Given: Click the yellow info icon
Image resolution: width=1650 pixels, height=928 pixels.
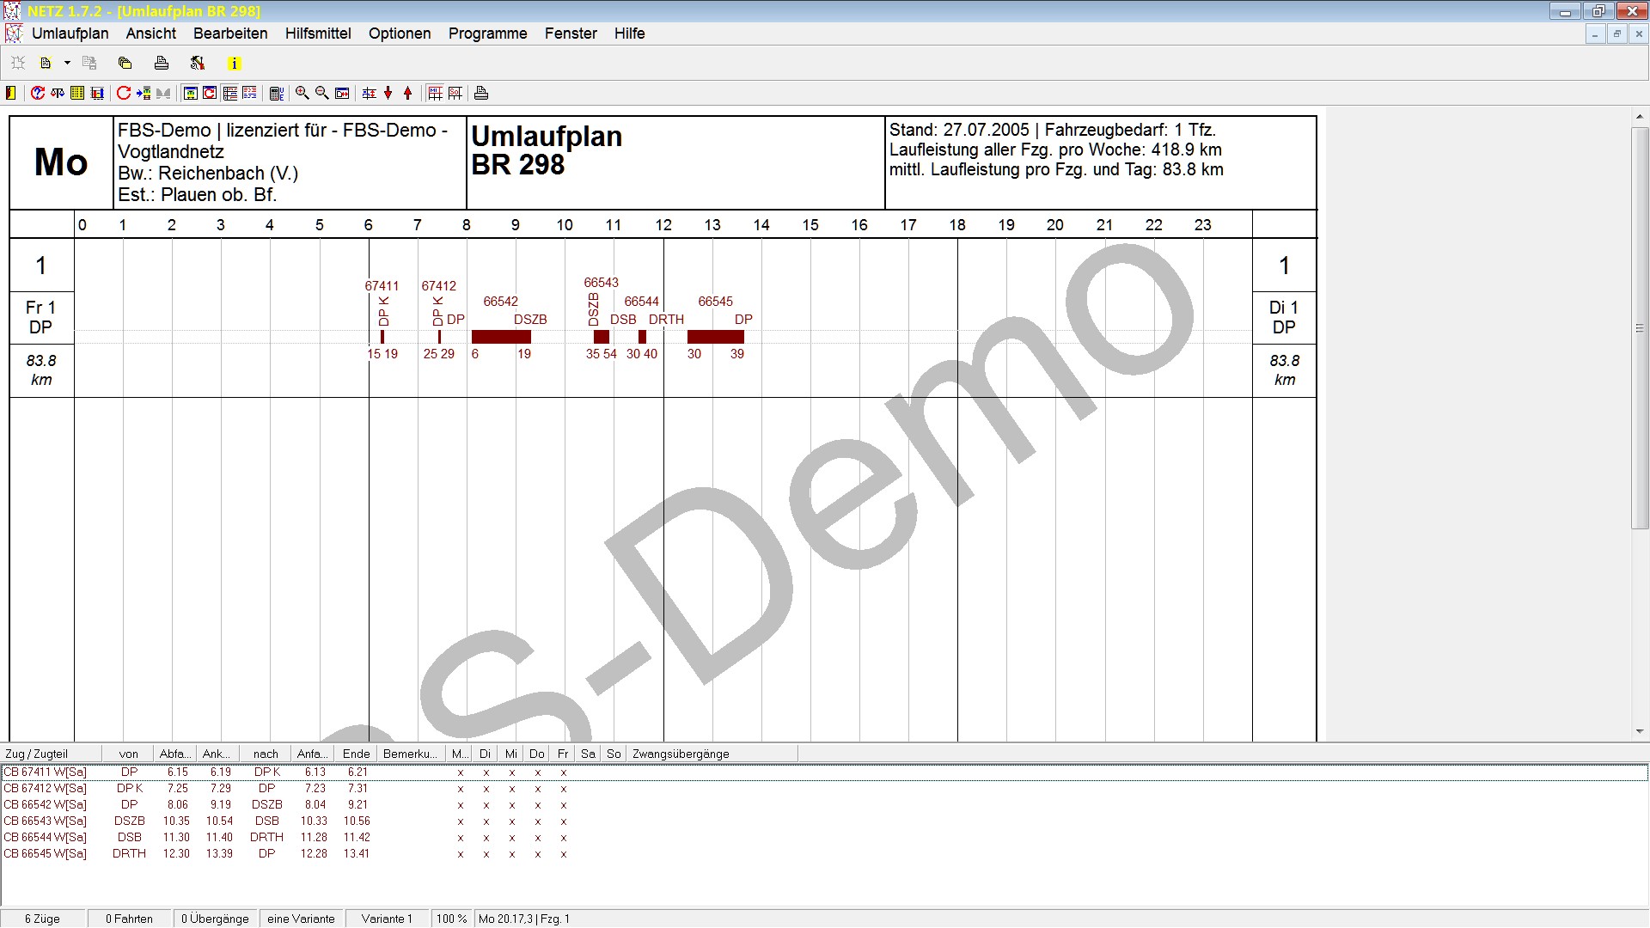Looking at the screenshot, I should [234, 64].
